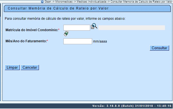173x109 pixels.
Task: Select the grey read-only condominium description field
Action: pyautogui.click(x=132, y=28)
